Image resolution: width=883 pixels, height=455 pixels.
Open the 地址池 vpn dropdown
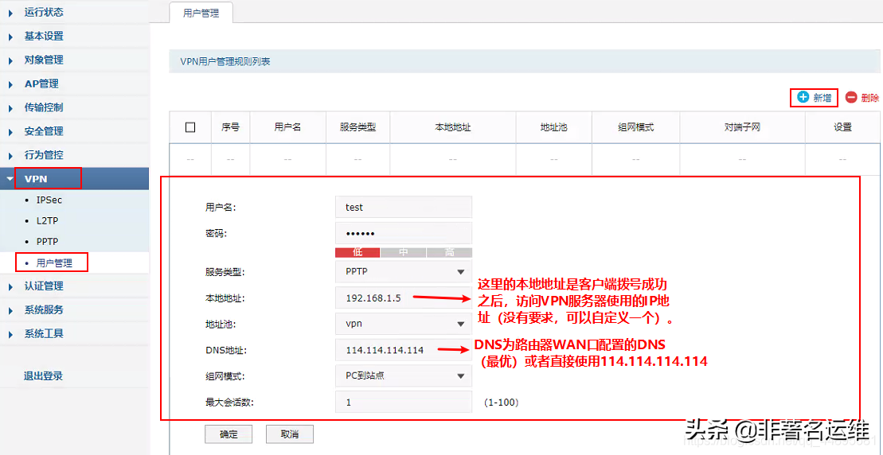point(403,324)
